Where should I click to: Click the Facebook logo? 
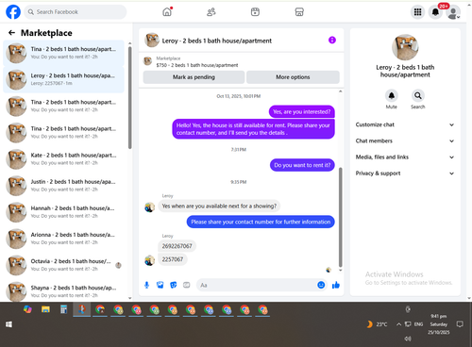point(13,12)
